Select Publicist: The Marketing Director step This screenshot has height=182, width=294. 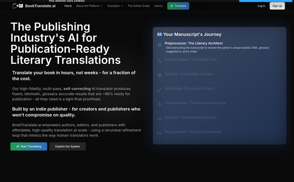point(191,117)
